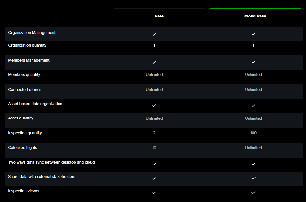
Task: Click Cloud Base checkmark for Asset-based data organization
Action: pos(253,105)
